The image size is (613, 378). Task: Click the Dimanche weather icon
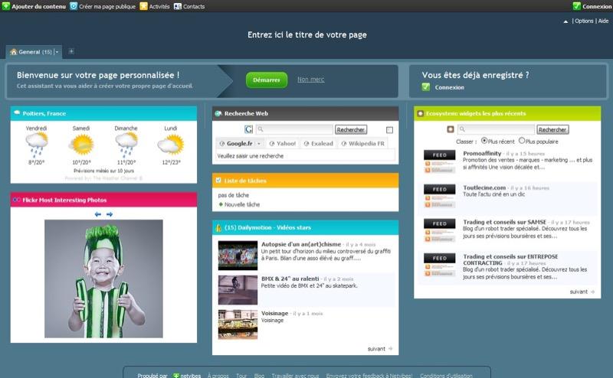pyautogui.click(x=126, y=145)
